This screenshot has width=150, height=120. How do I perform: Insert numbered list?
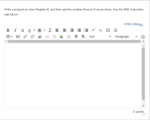pos(115,30)
